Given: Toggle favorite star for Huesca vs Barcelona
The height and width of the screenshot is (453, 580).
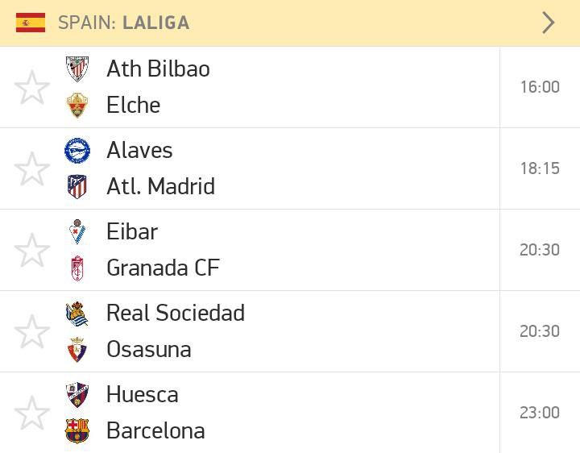Looking at the screenshot, I should coord(32,413).
